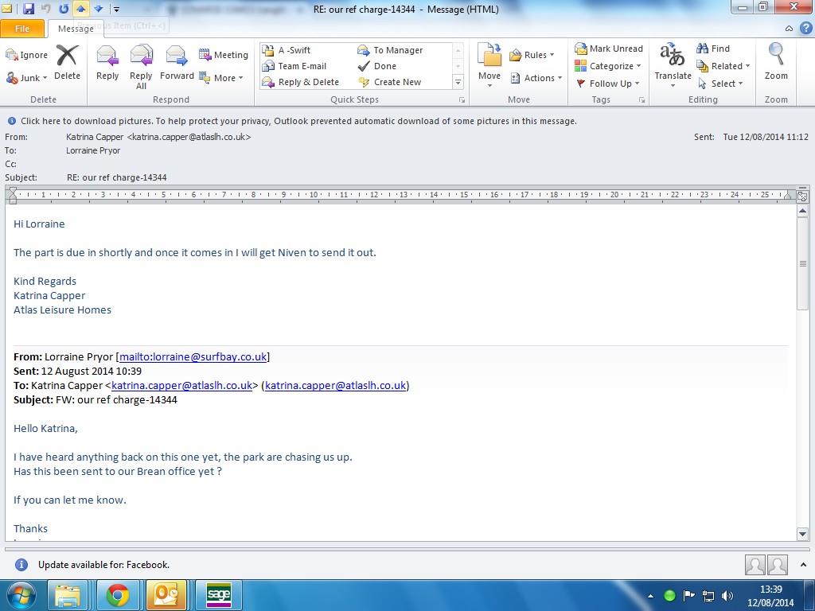Click the Action Center flag icon

coord(688,595)
